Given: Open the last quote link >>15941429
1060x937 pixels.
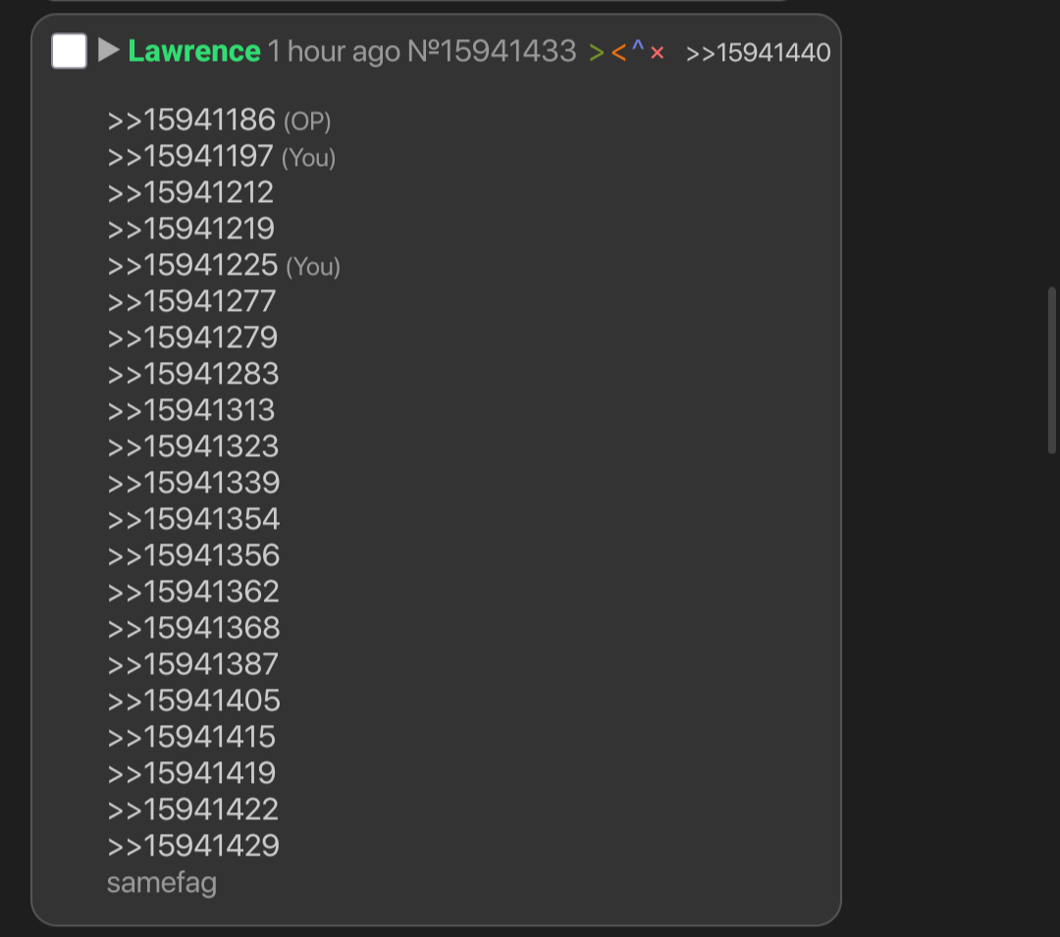Looking at the screenshot, I should coord(193,846).
